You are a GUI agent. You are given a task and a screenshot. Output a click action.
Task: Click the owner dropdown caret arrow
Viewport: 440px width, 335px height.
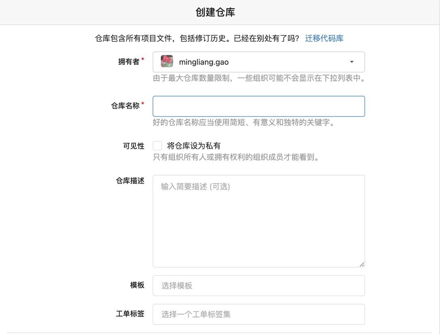pos(352,62)
